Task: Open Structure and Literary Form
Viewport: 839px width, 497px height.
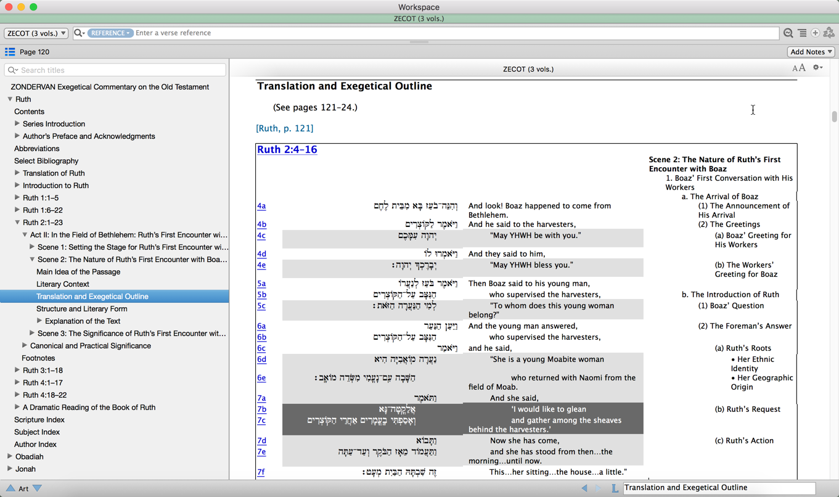Action: (x=82, y=309)
